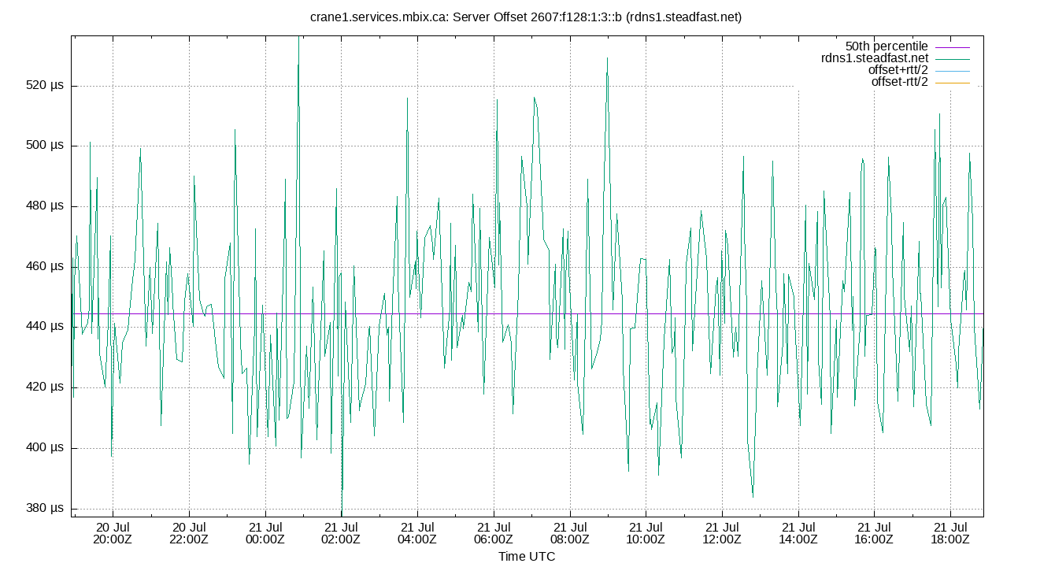Click the '21 Jul 18:00Z' x-axis label

click(x=950, y=533)
